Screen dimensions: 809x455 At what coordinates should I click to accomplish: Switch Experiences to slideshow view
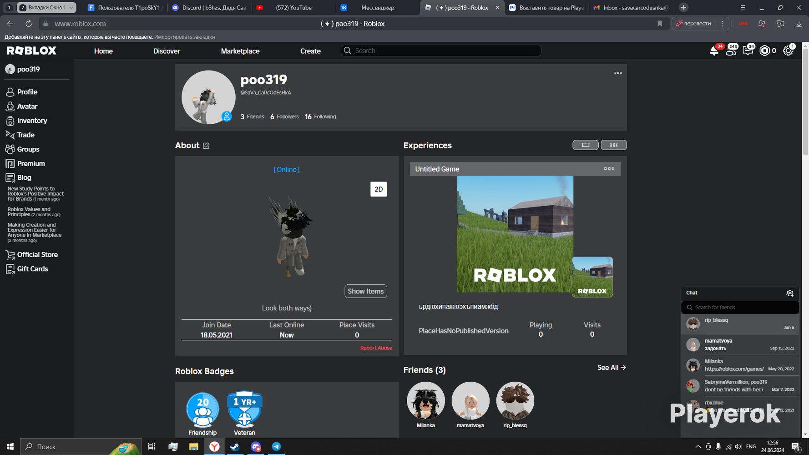pyautogui.click(x=586, y=145)
